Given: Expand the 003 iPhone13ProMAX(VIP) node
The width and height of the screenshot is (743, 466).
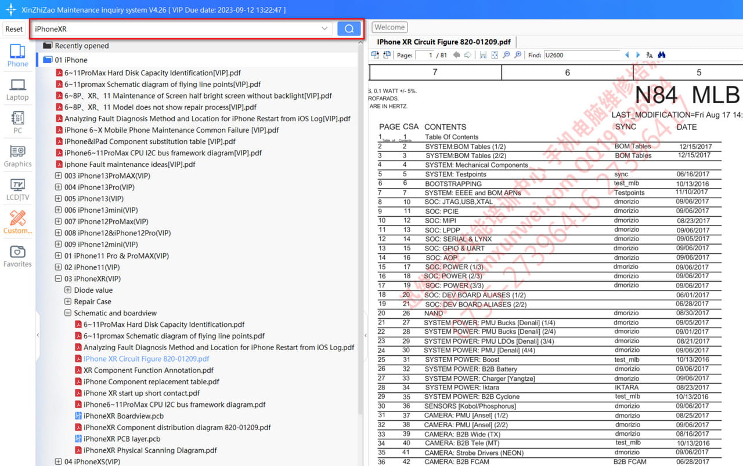Looking at the screenshot, I should click(58, 176).
